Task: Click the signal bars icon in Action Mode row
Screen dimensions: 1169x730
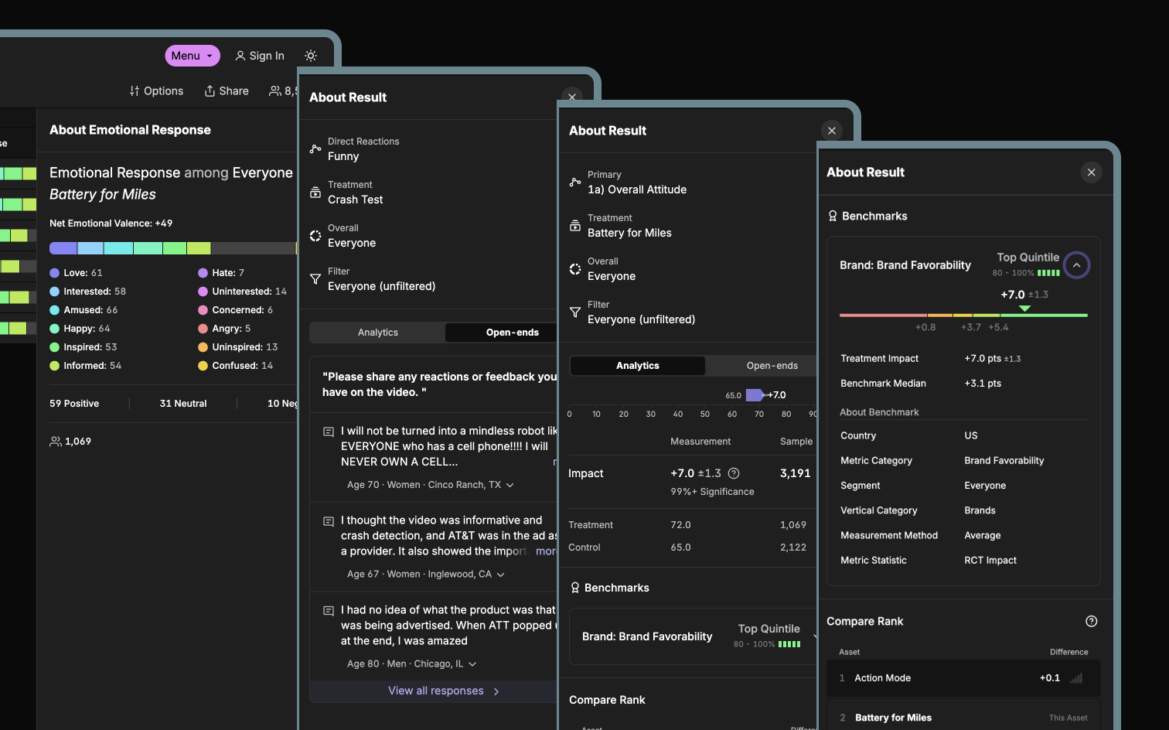Action: [1075, 678]
